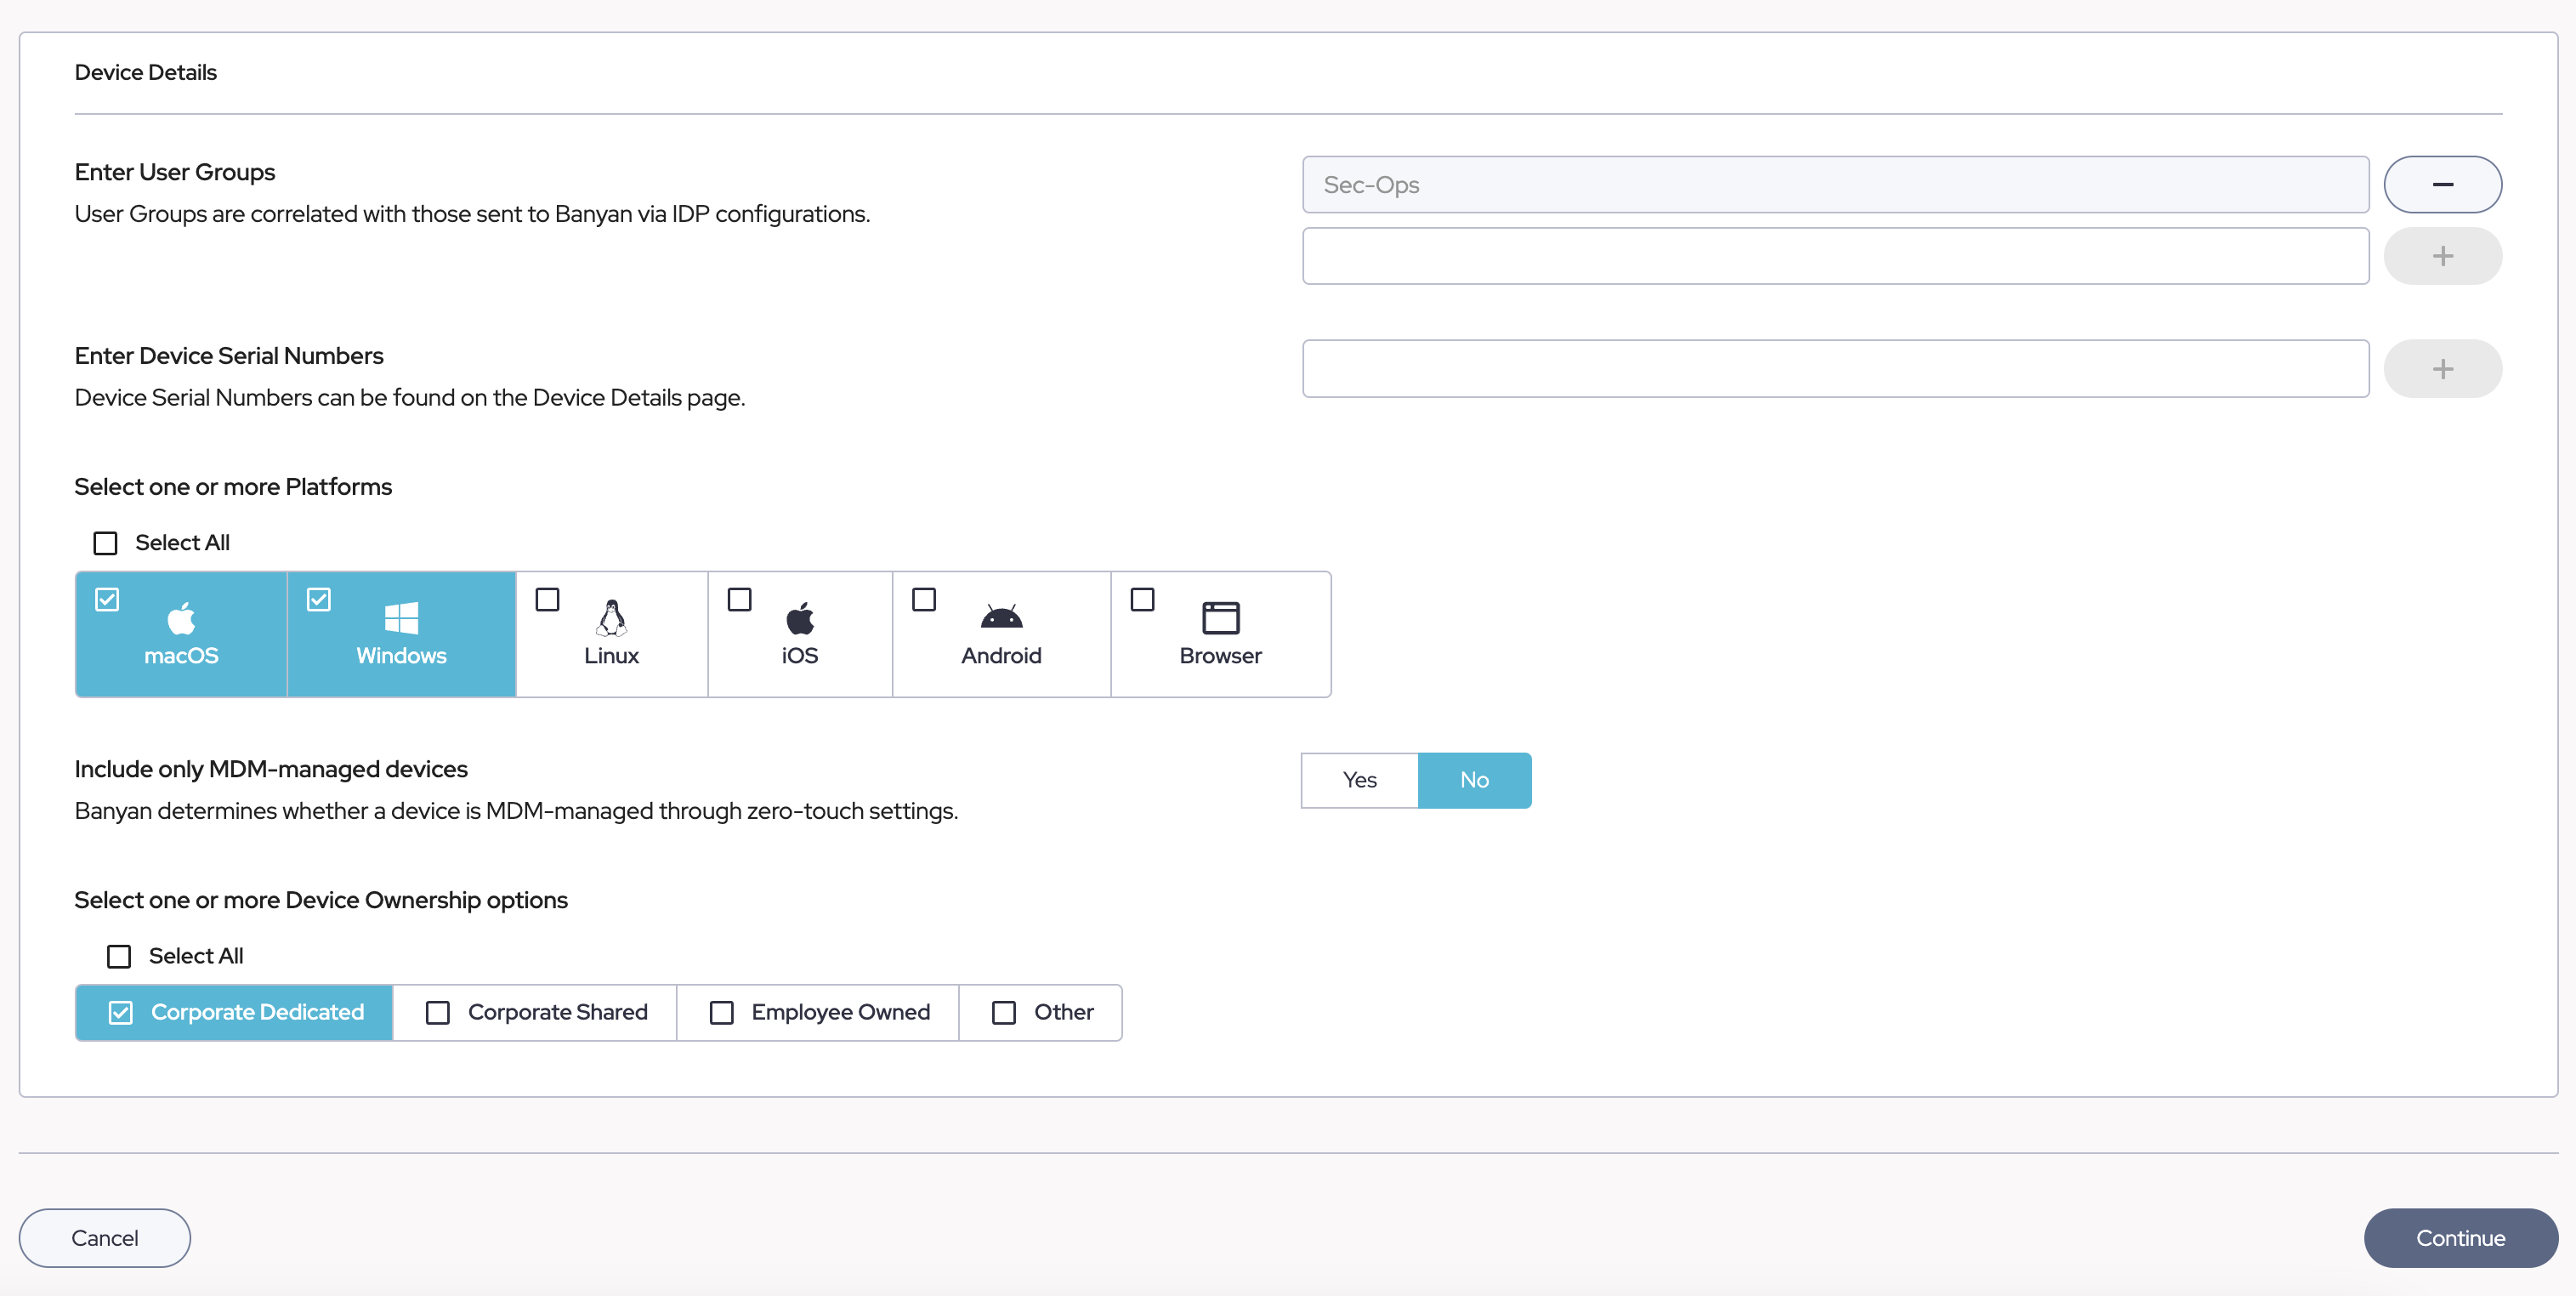Remove the Sec-Ops group with minus button
The height and width of the screenshot is (1296, 2576).
click(2442, 184)
